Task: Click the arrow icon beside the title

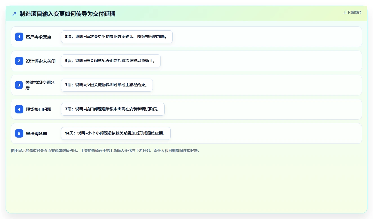Action: (x=14, y=14)
